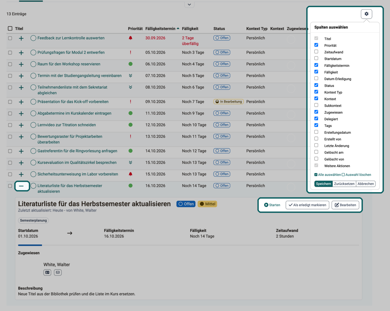Collapse the Literaturliste row details with minus
Viewport: 390px width, 311px height.
coord(21,186)
